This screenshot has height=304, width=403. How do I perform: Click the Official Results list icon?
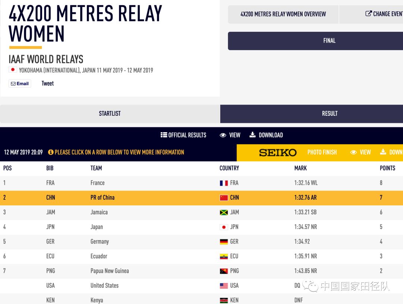pyautogui.click(x=164, y=135)
